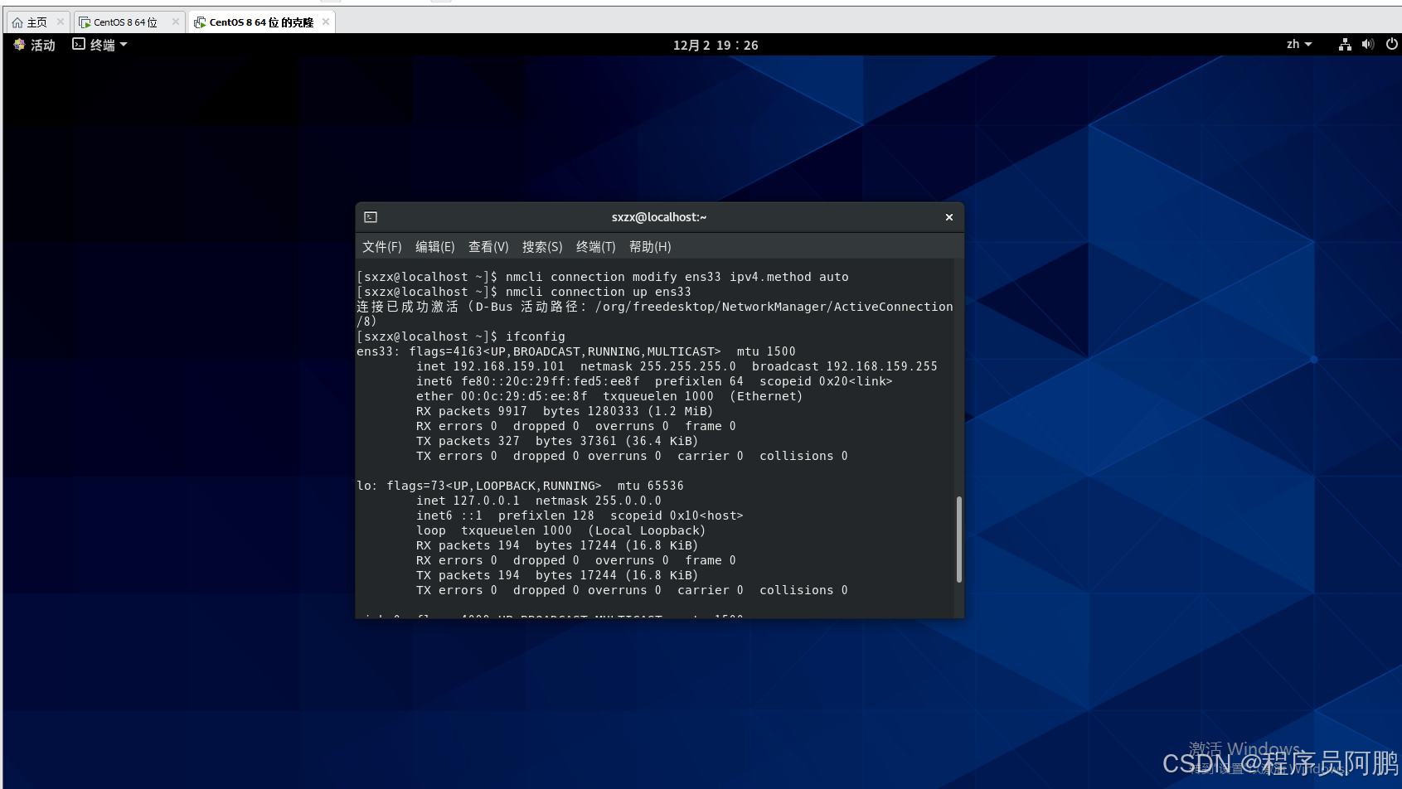Click the 'ether 00:0c:29:d5:ee:8f' text
This screenshot has width=1402, height=789.
click(x=502, y=396)
